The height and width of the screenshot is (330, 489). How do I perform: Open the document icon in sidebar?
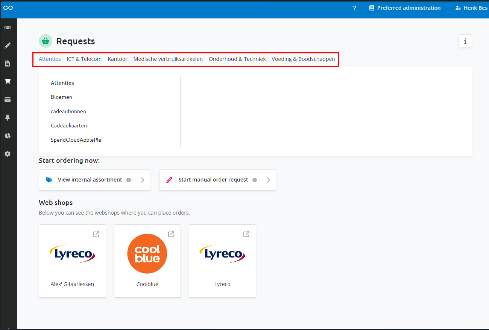[8, 64]
